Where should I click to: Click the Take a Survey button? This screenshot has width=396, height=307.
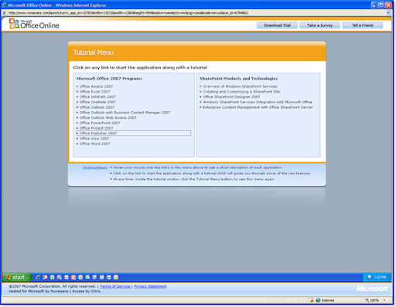pos(319,25)
